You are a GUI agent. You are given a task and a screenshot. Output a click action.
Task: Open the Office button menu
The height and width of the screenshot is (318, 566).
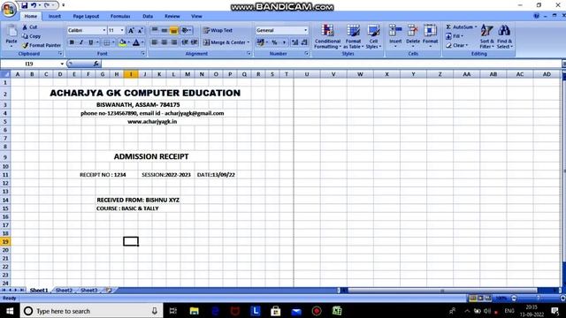pyautogui.click(x=9, y=9)
